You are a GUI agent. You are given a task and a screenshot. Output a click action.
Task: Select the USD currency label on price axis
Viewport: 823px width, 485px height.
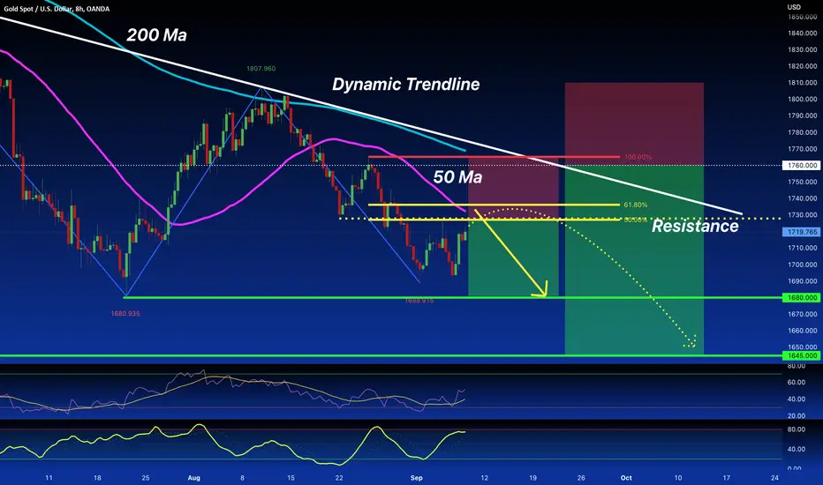pos(794,7)
